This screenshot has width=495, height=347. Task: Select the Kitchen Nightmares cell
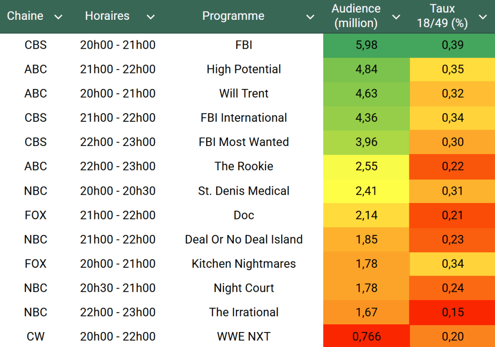tap(243, 264)
